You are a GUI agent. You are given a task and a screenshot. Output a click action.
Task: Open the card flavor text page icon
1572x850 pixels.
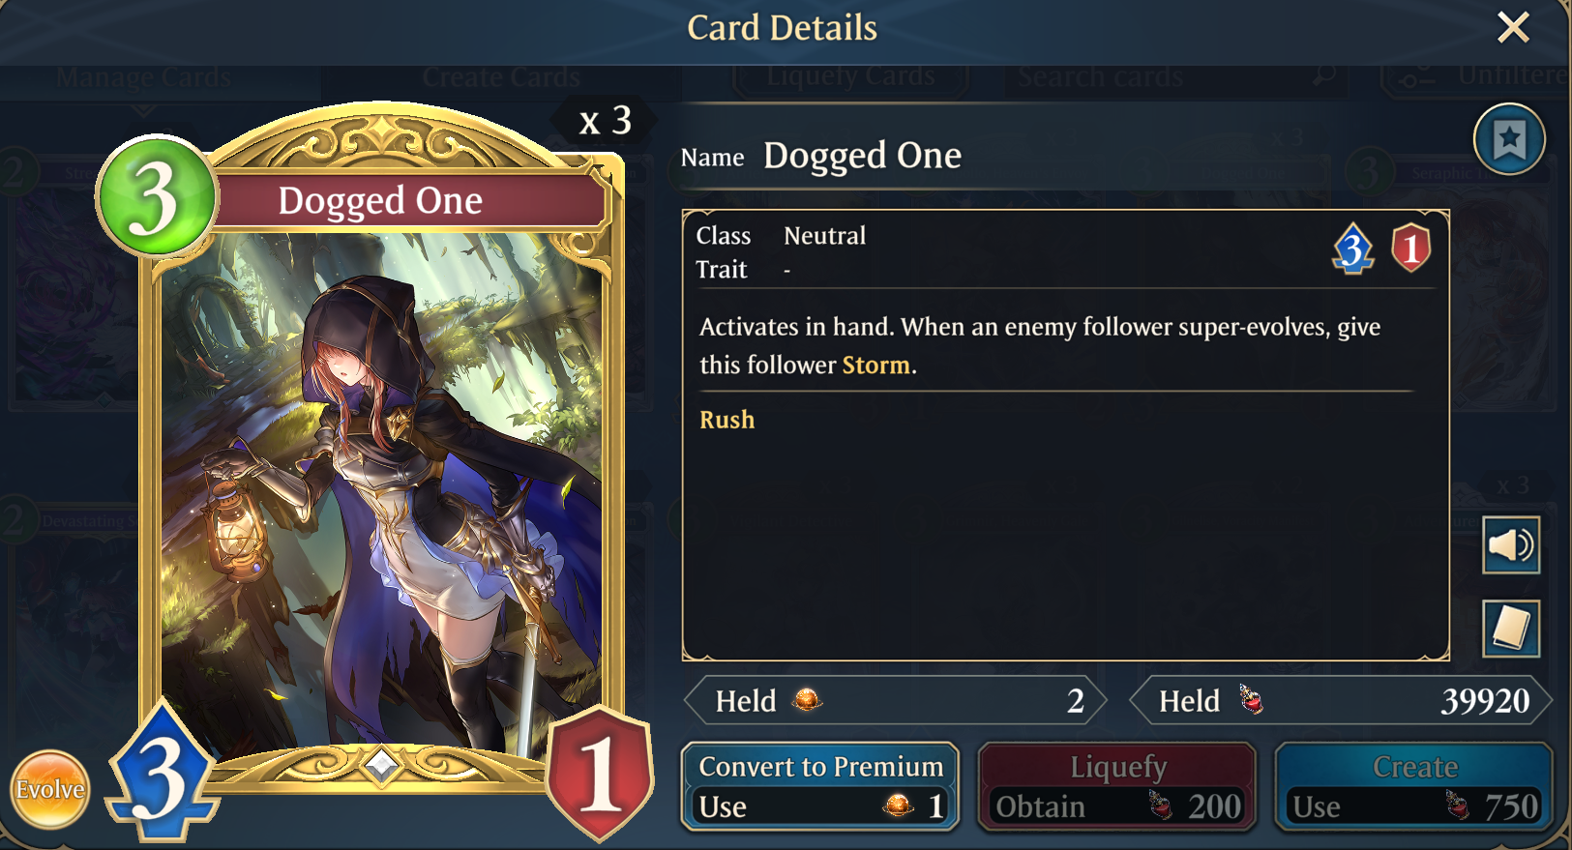(x=1511, y=628)
